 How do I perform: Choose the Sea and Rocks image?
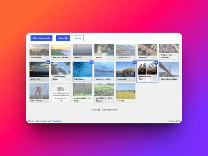click(126, 52)
